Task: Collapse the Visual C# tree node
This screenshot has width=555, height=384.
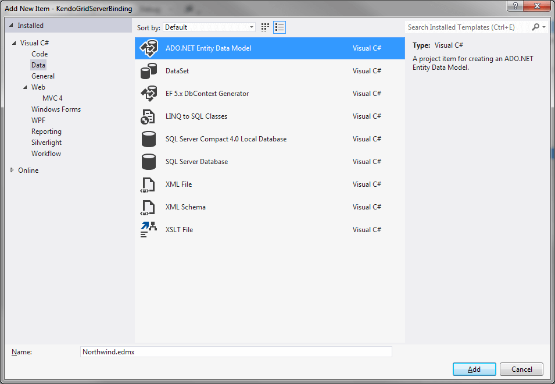Action: (15, 42)
